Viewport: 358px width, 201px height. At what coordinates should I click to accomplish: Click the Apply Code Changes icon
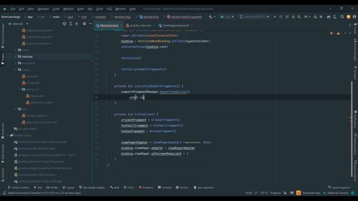pos(287,17)
